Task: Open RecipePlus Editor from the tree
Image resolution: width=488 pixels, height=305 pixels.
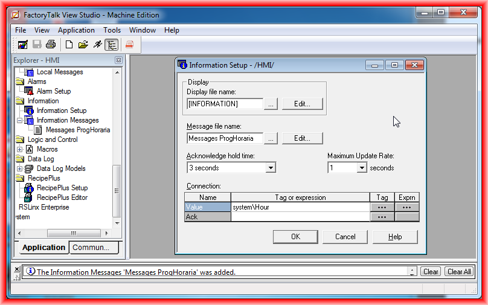Action: 62,197
